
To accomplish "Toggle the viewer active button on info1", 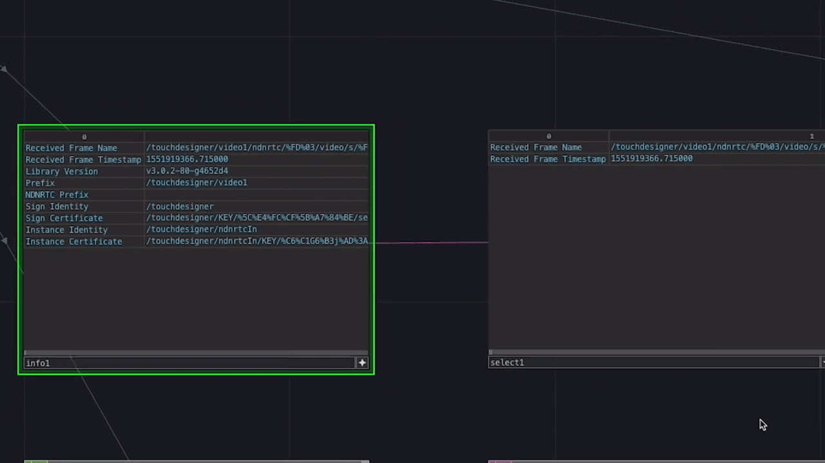I will tap(362, 363).
